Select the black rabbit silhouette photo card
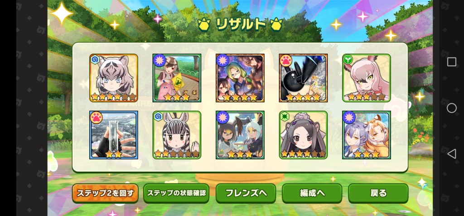Screen dimensions: 464x216 (x=303, y=78)
